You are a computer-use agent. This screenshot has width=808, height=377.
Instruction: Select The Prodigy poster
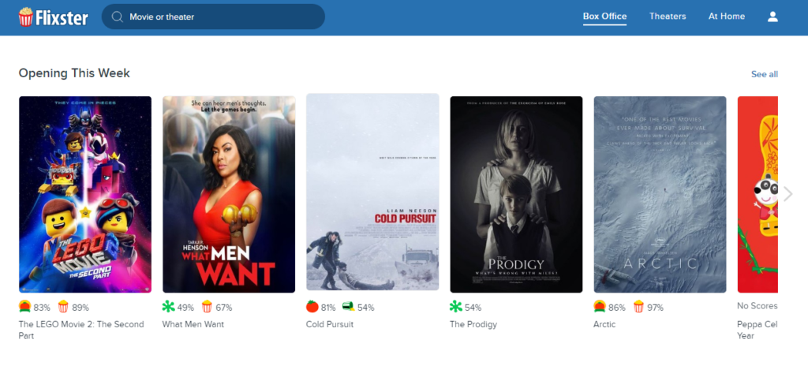[516, 194]
